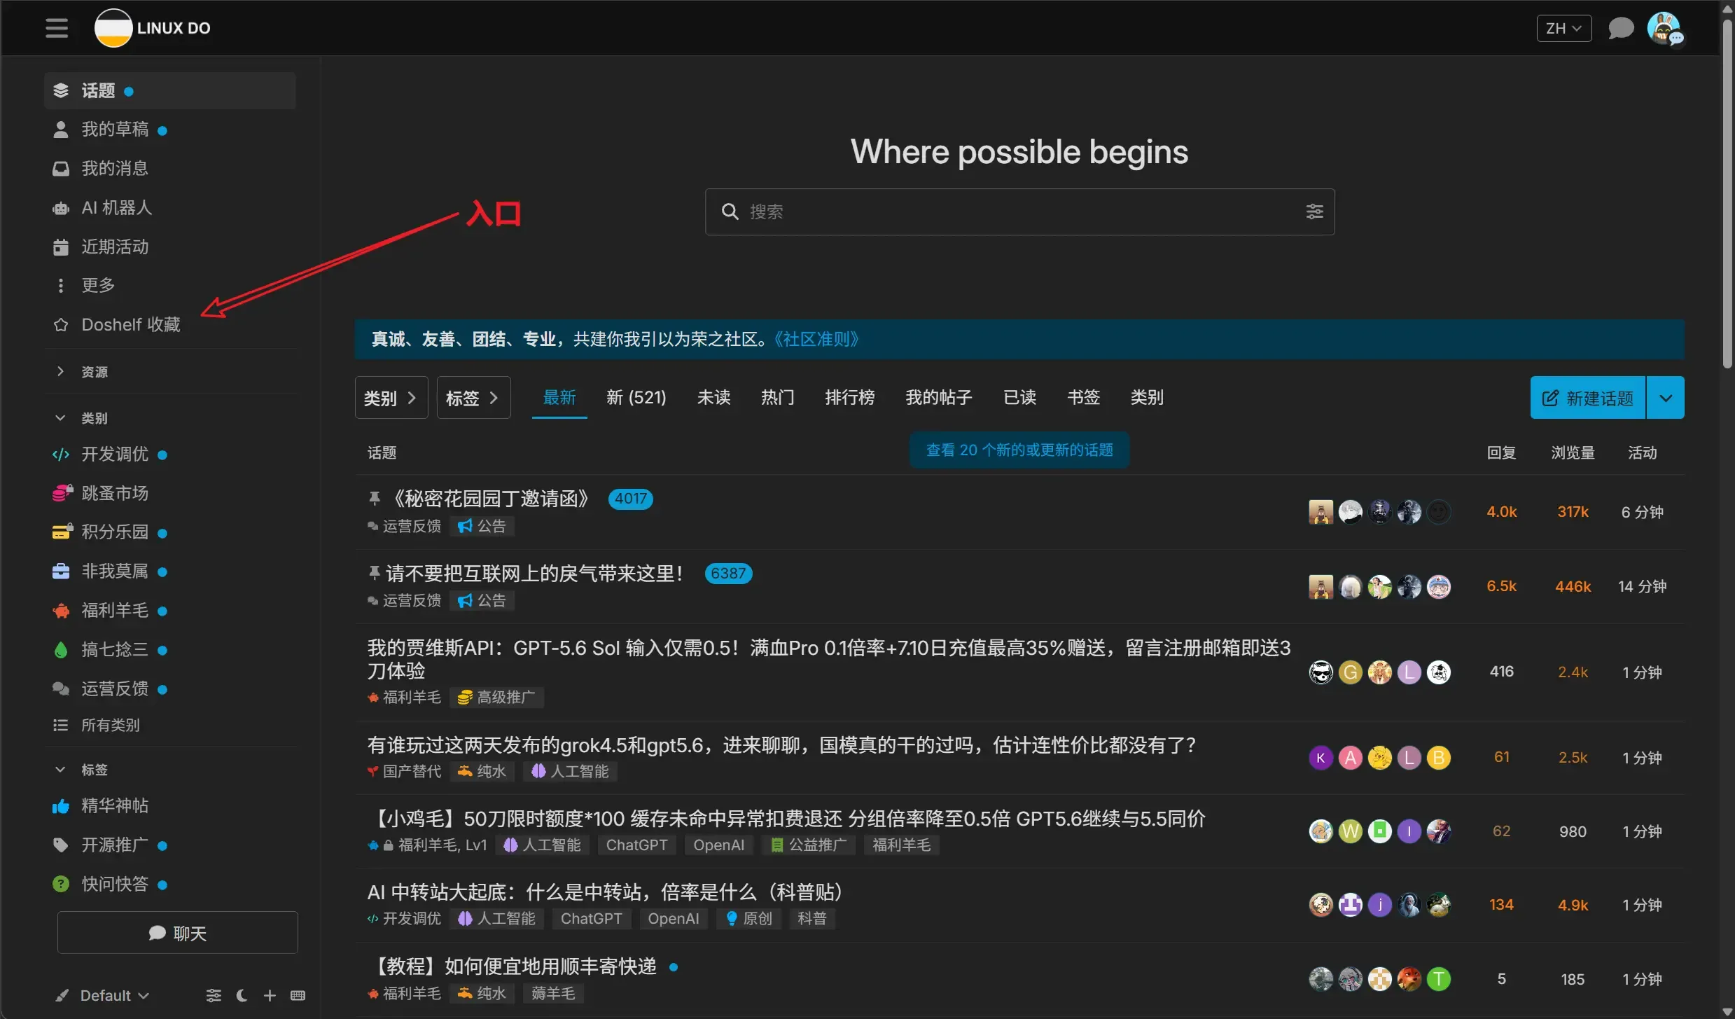The height and width of the screenshot is (1019, 1735).
Task: Open the 类别 filter dropdown
Action: pyautogui.click(x=391, y=398)
